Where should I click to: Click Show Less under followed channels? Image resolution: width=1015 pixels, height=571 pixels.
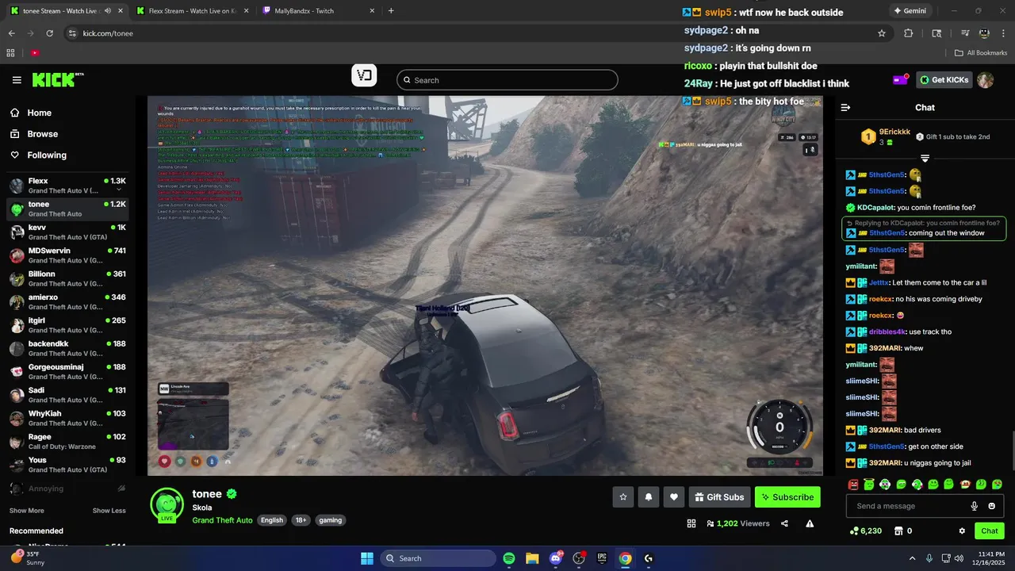109,511
